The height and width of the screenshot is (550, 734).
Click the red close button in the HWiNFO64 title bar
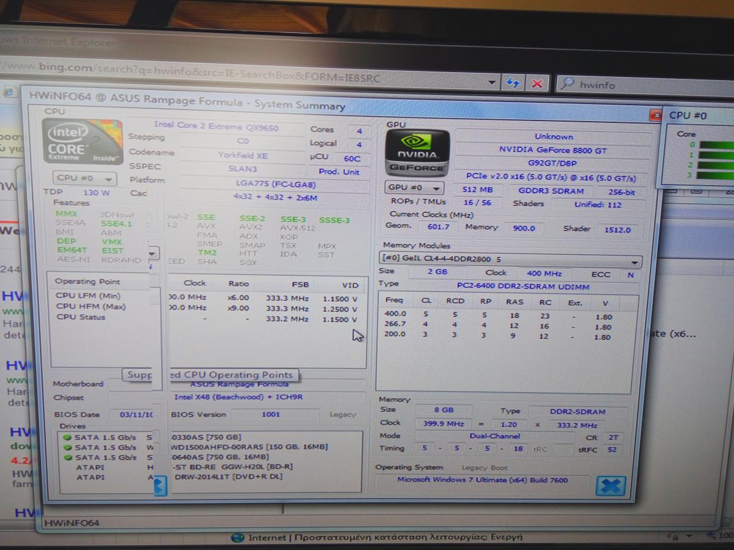pyautogui.click(x=656, y=116)
